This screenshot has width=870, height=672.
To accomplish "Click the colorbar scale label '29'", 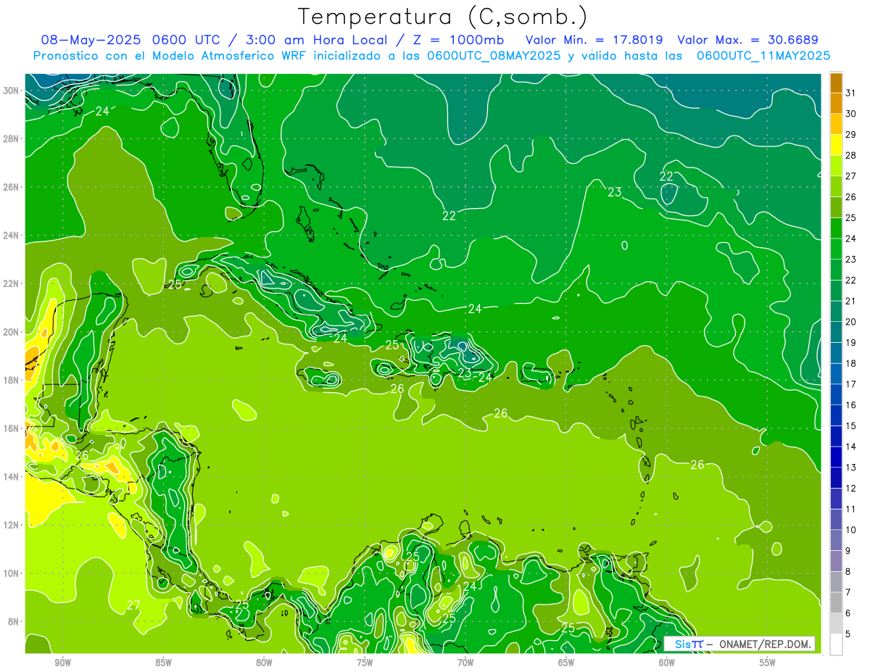I will coord(851,135).
